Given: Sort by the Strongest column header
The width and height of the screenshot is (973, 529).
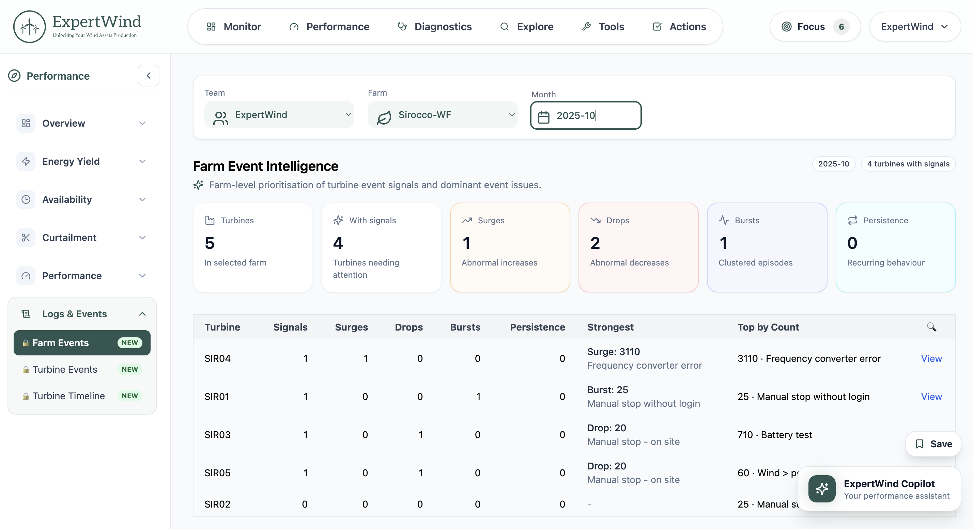Looking at the screenshot, I should (610, 327).
